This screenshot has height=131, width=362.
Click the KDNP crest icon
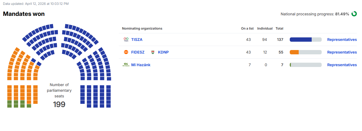click(153, 52)
